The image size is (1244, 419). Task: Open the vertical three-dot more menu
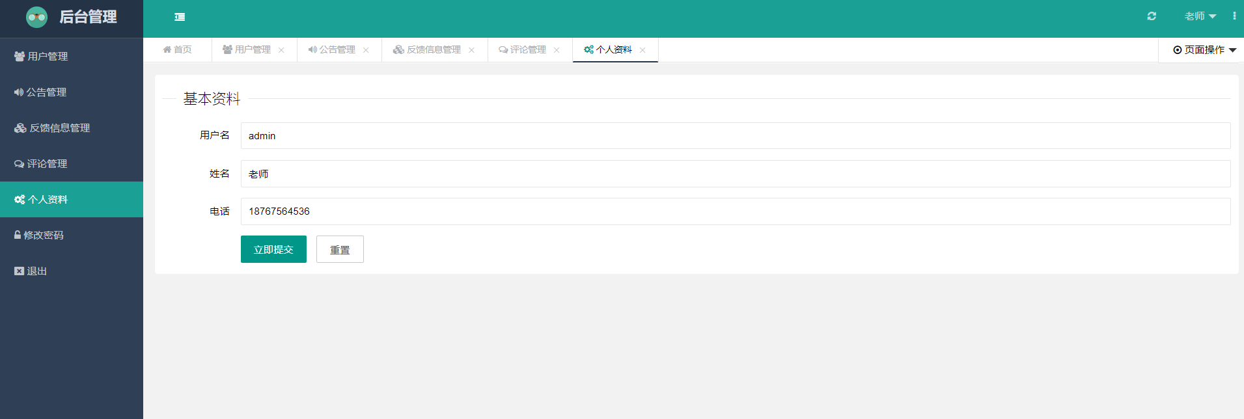[x=1234, y=16]
